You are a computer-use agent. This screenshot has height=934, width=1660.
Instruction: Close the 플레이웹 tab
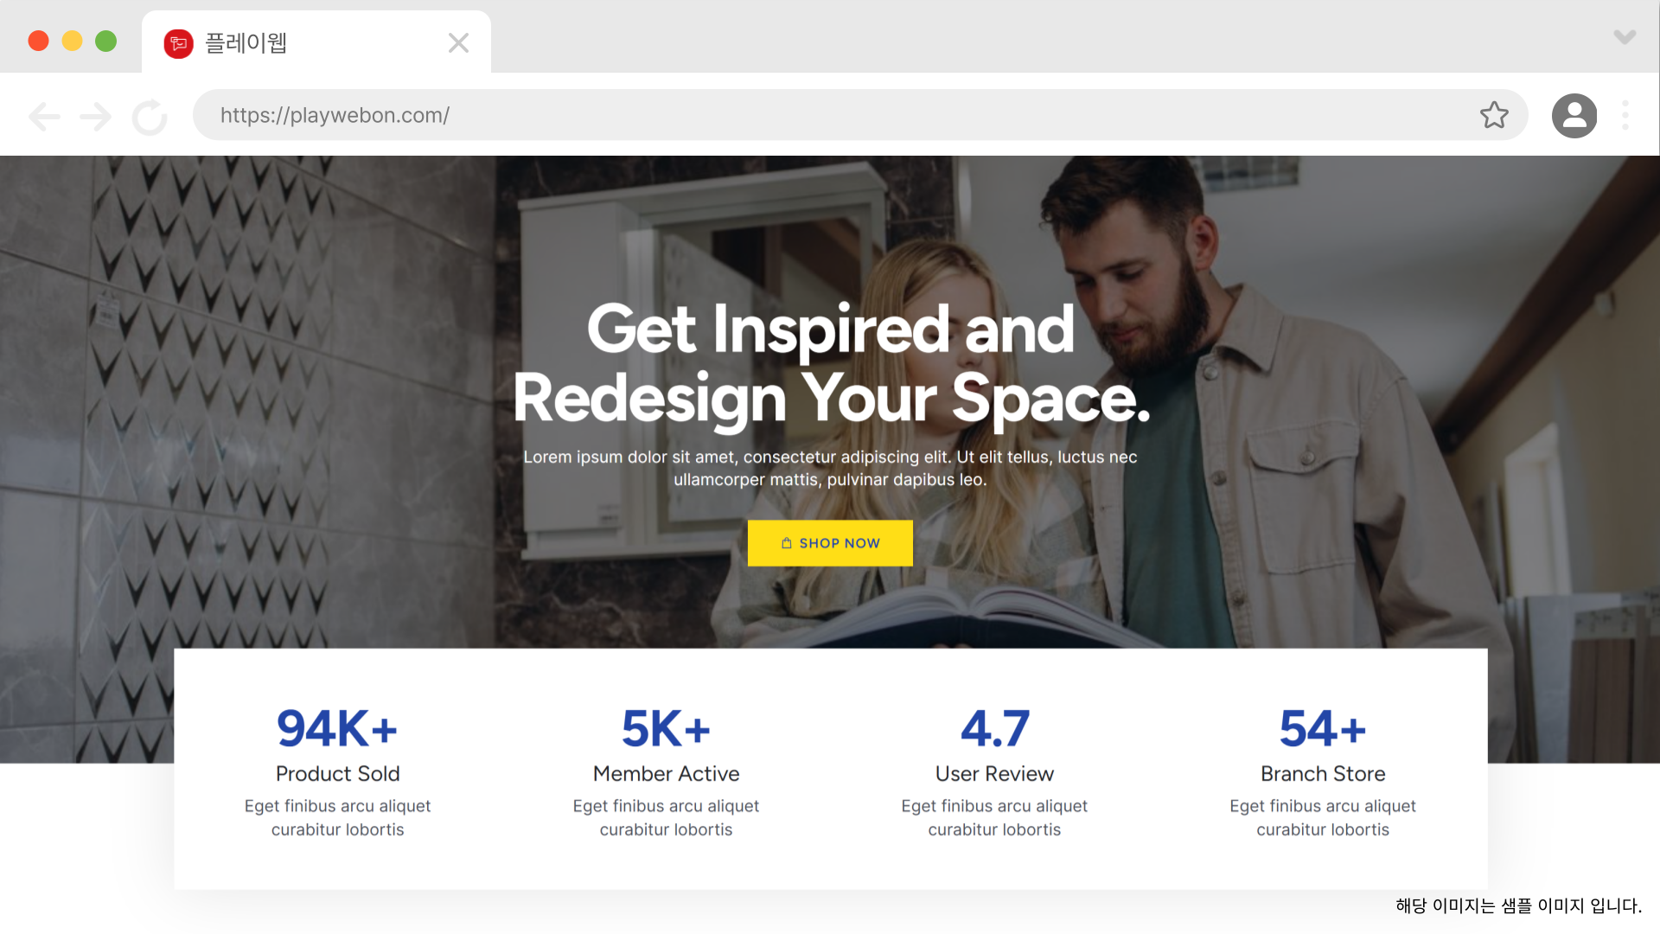[458, 43]
